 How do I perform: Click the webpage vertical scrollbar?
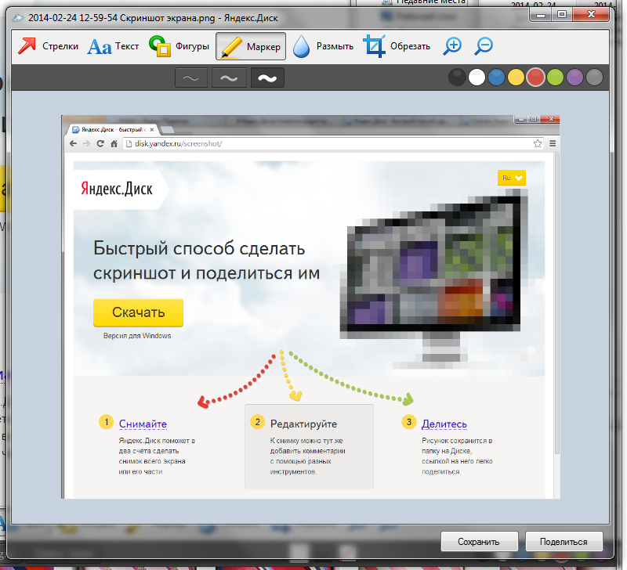(x=556, y=303)
